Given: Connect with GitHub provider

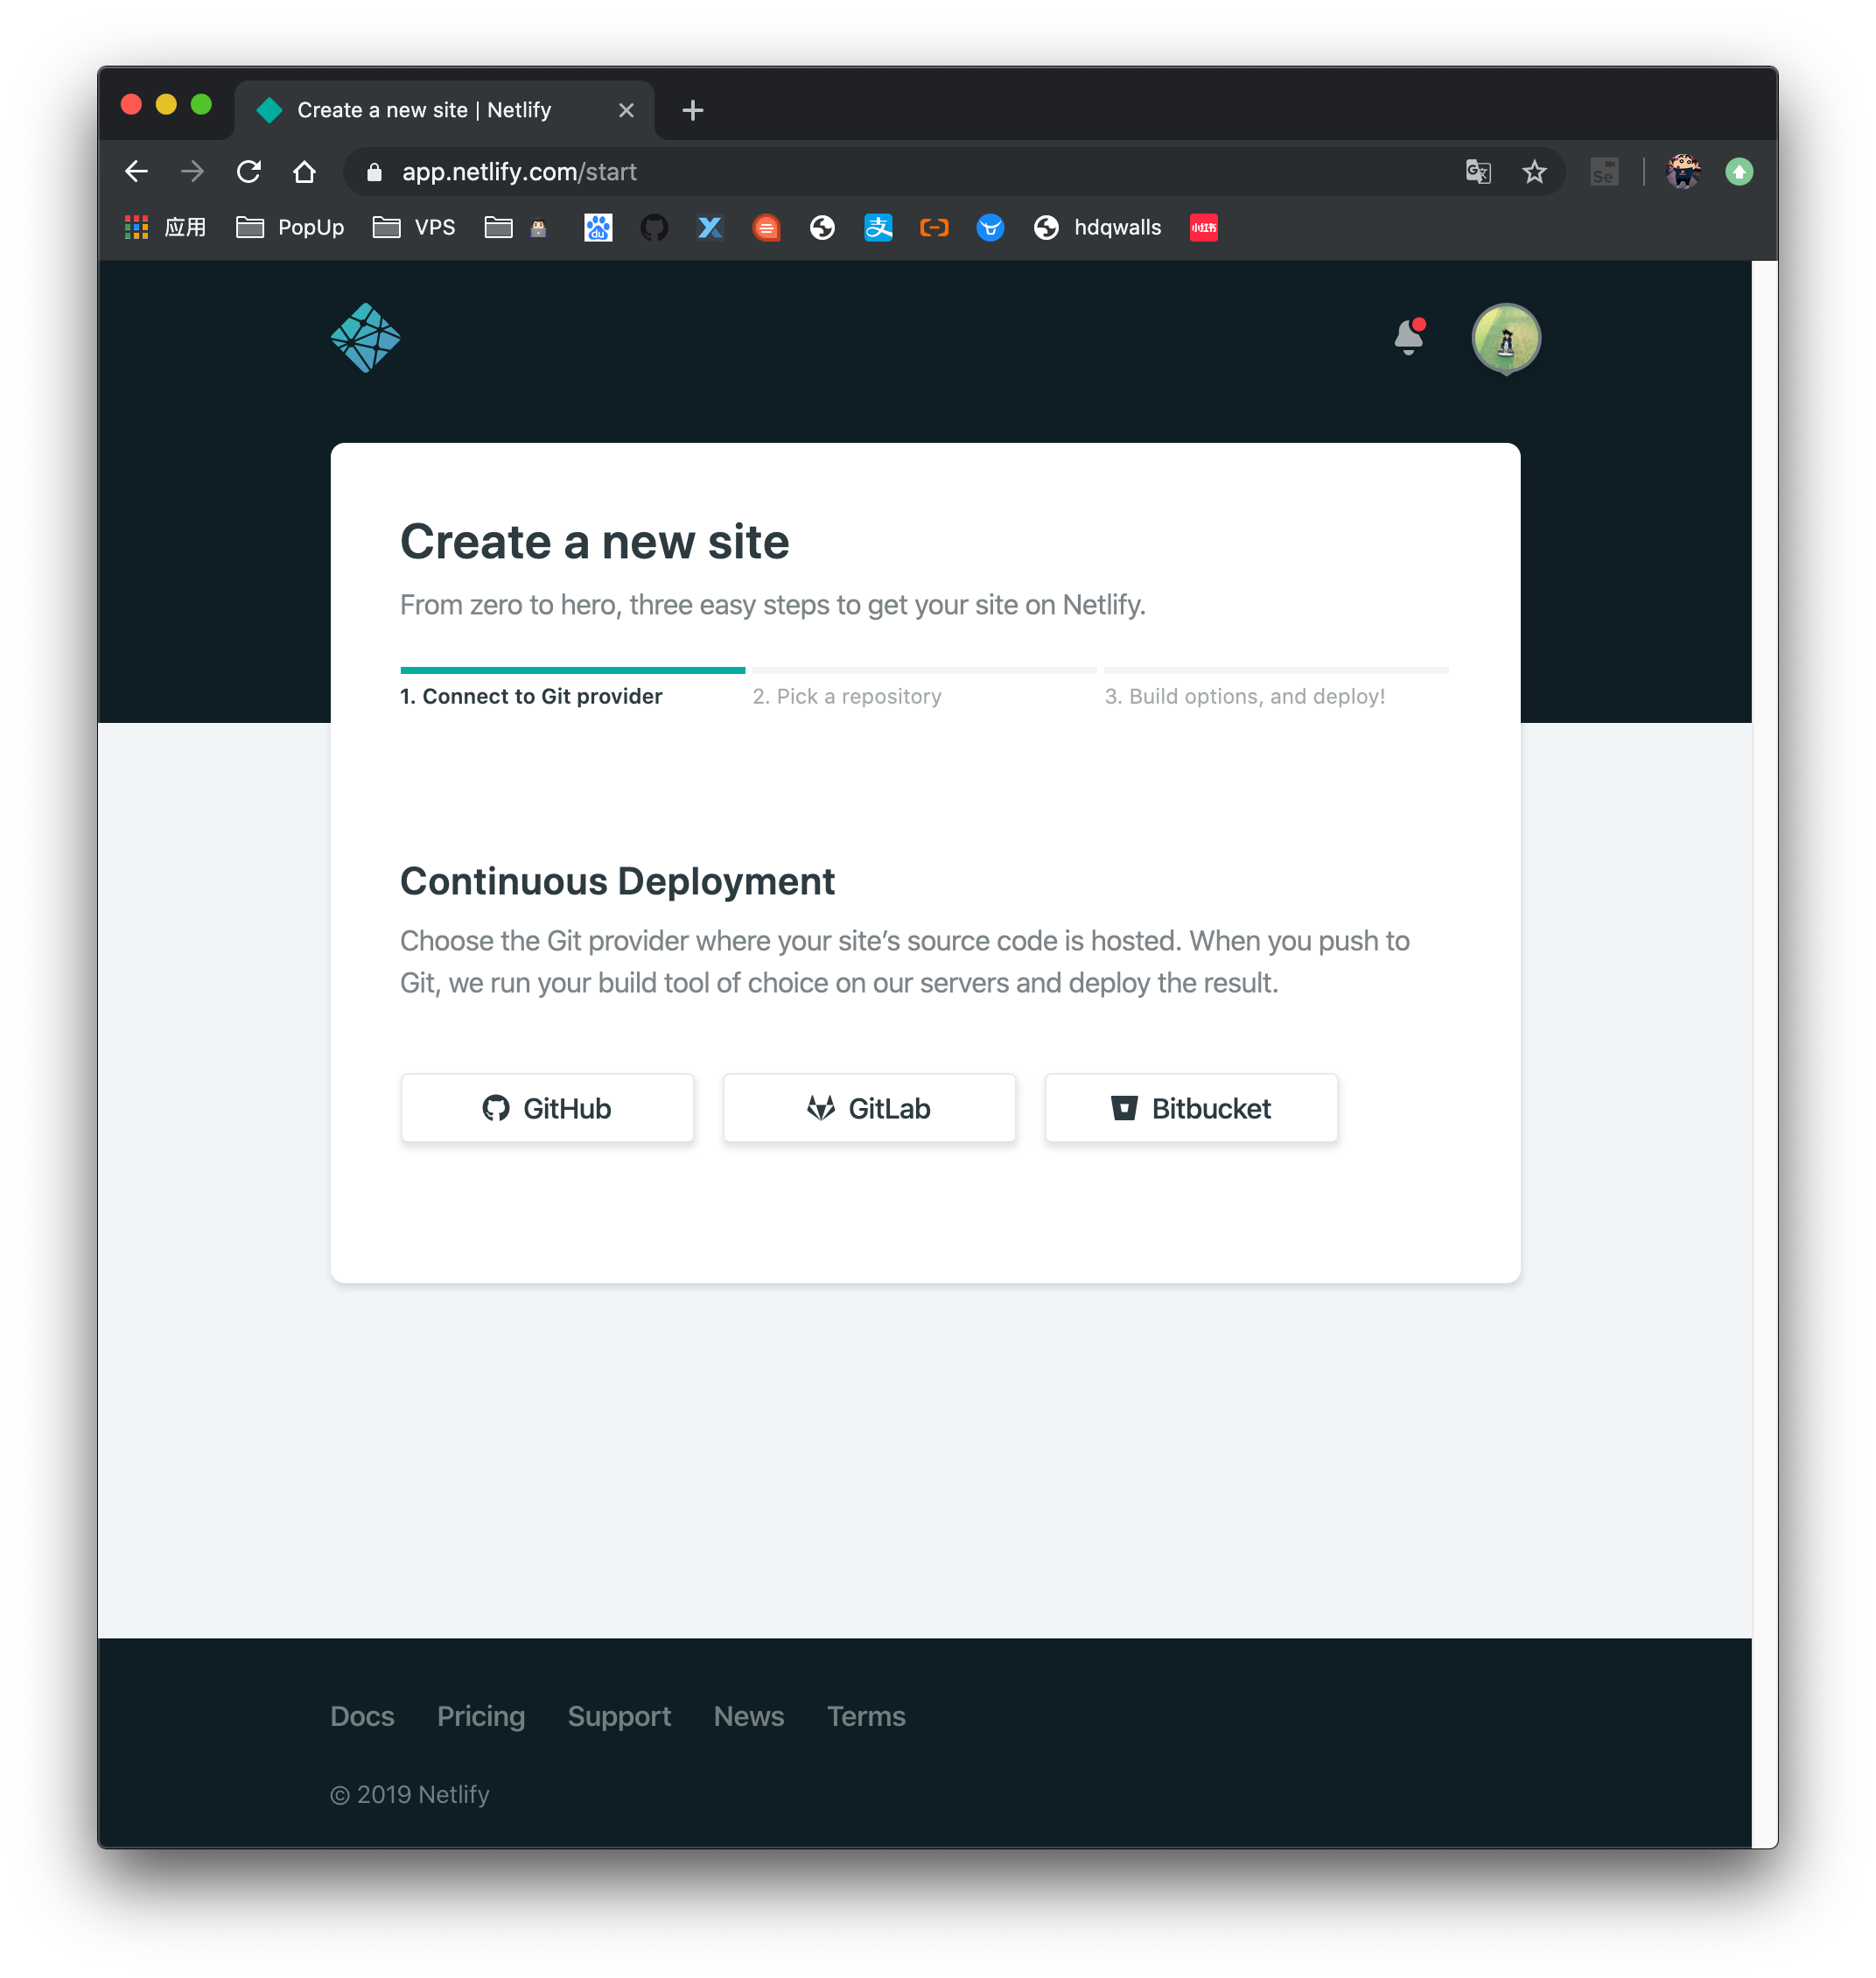Looking at the screenshot, I should (x=547, y=1107).
